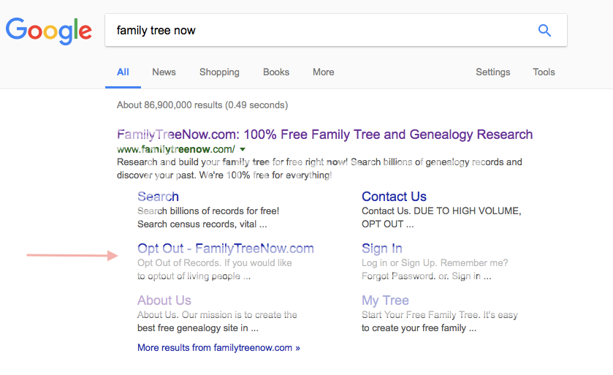Open the Search sitelink
Screen dimensions: 613x375
(x=158, y=197)
